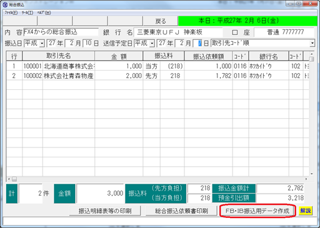Click FB・IB振込用データ作成 button
The height and width of the screenshot is (228, 320).
tap(257, 211)
